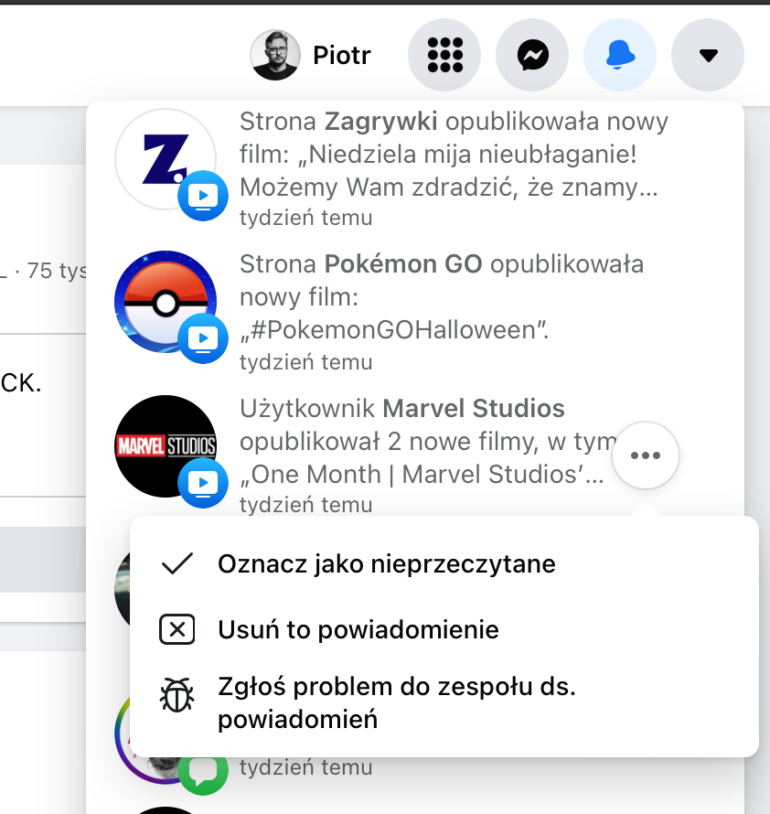
Task: Click the Piotr profile name
Action: (x=342, y=55)
